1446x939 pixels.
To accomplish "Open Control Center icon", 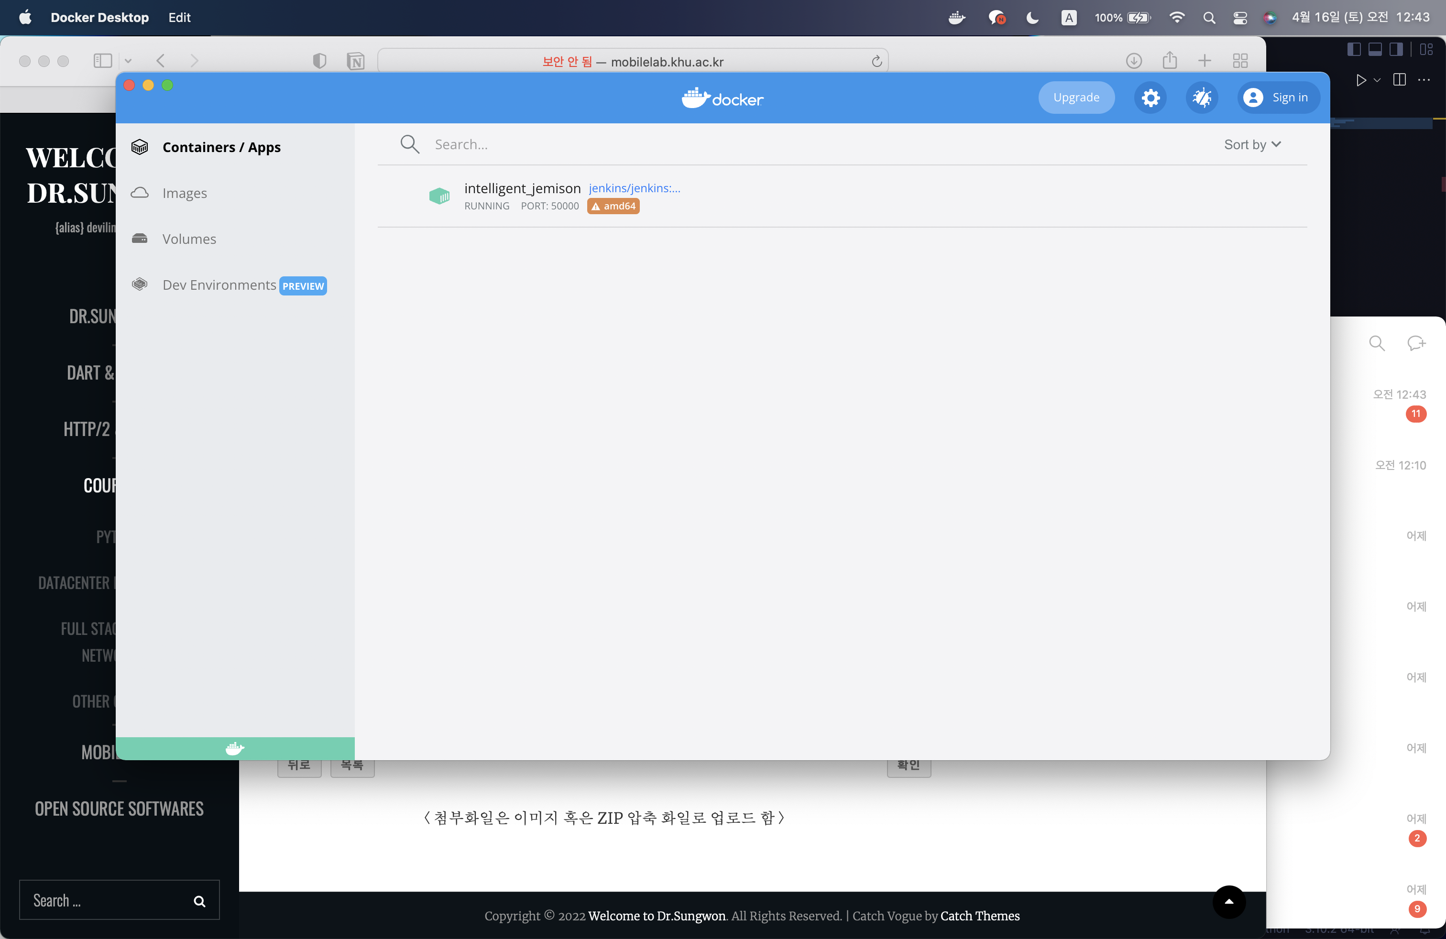I will (x=1240, y=18).
